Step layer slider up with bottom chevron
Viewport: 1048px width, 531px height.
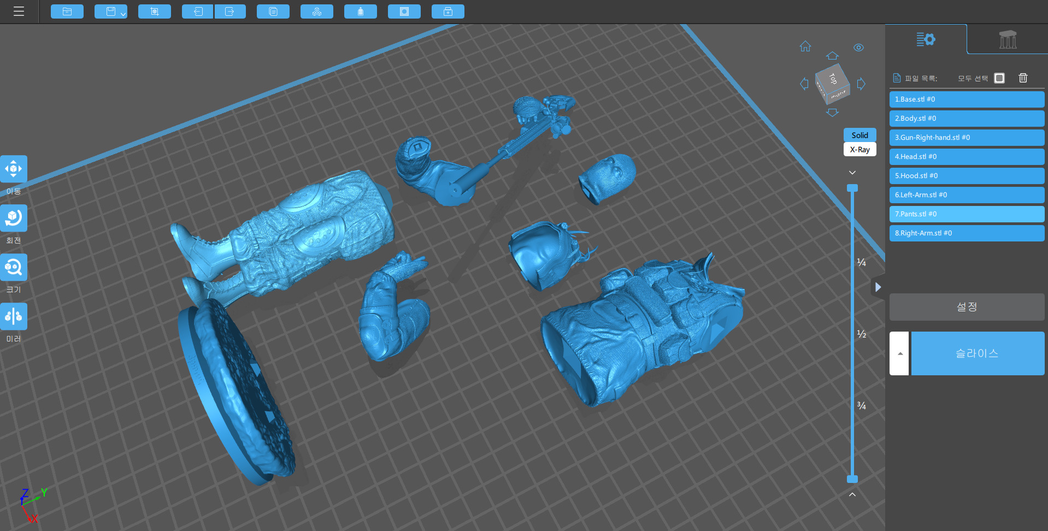[852, 494]
